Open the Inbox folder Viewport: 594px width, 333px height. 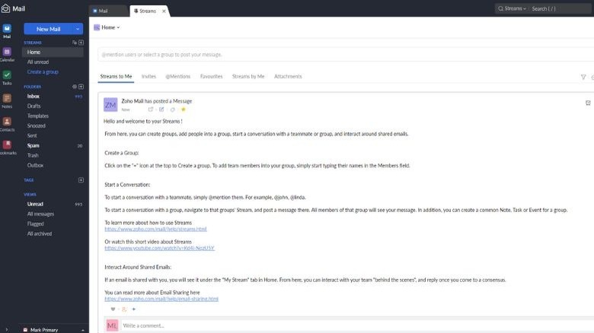point(34,97)
